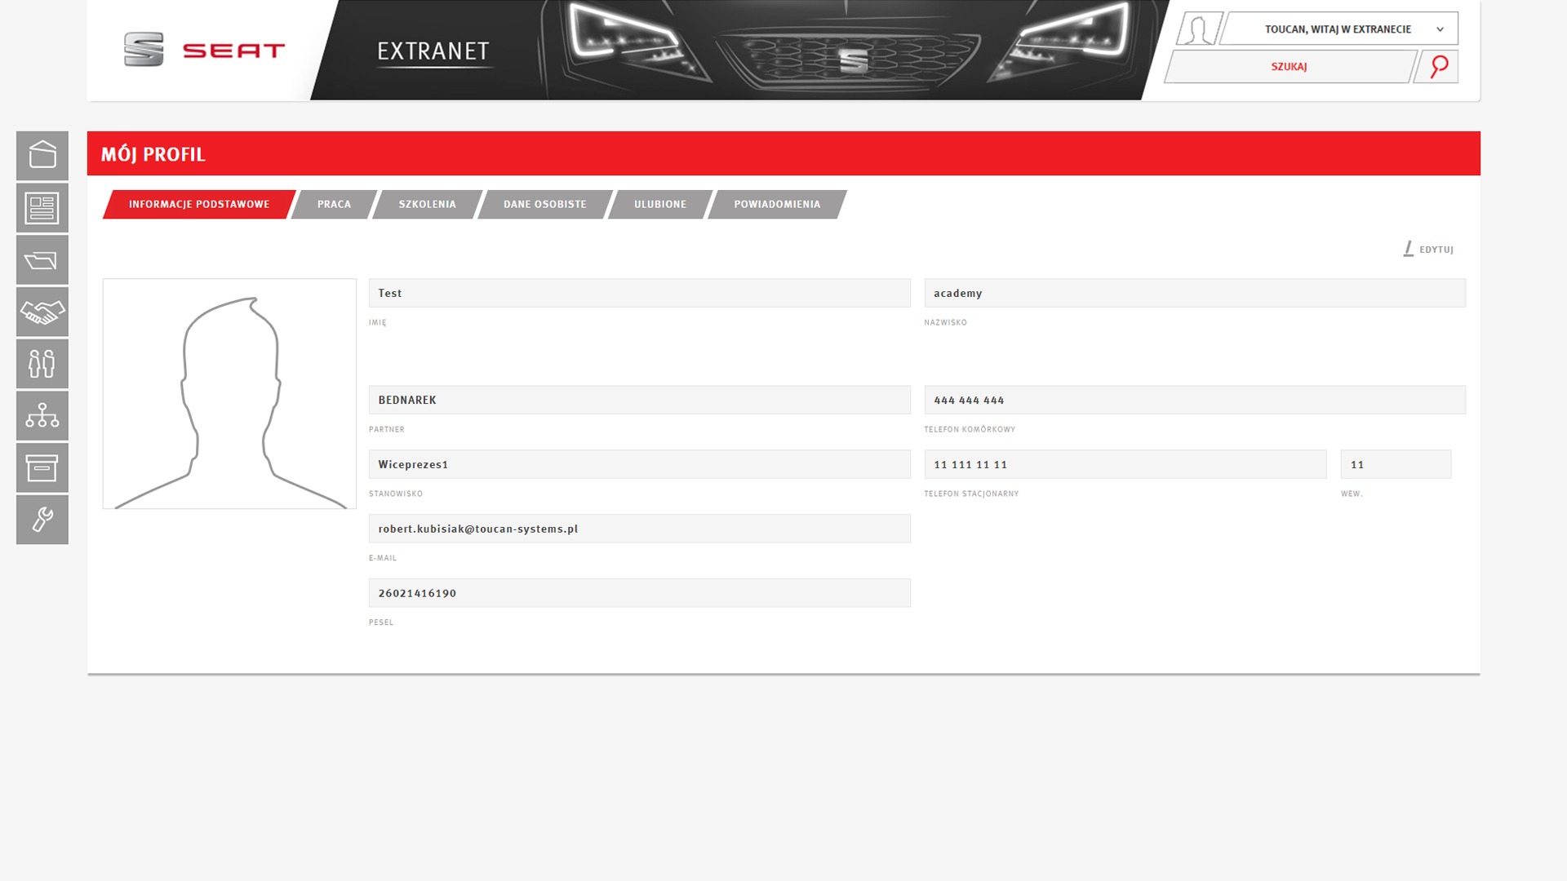
Task: Click the profile photo placeholder
Action: pyautogui.click(x=229, y=394)
